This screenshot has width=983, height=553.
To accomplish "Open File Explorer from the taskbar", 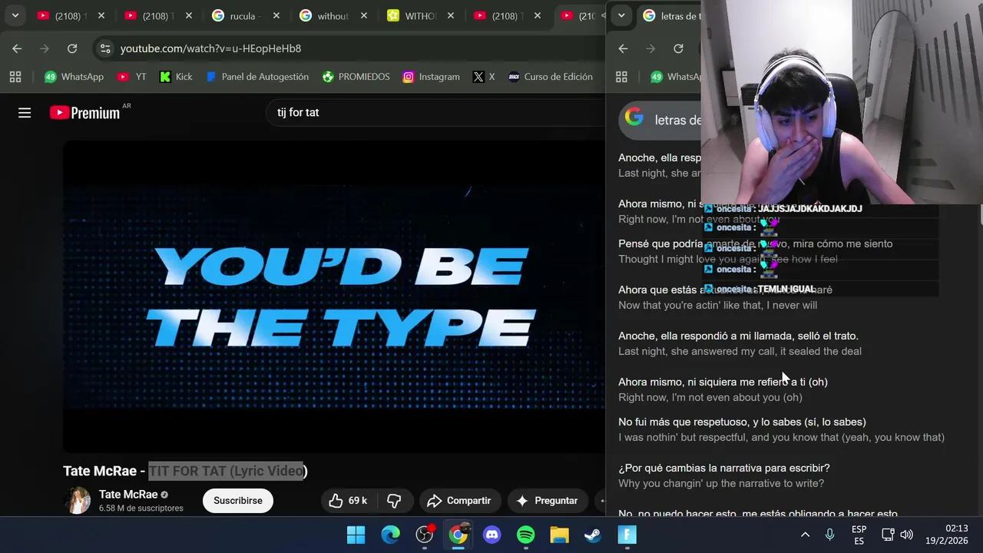I will [x=559, y=535].
